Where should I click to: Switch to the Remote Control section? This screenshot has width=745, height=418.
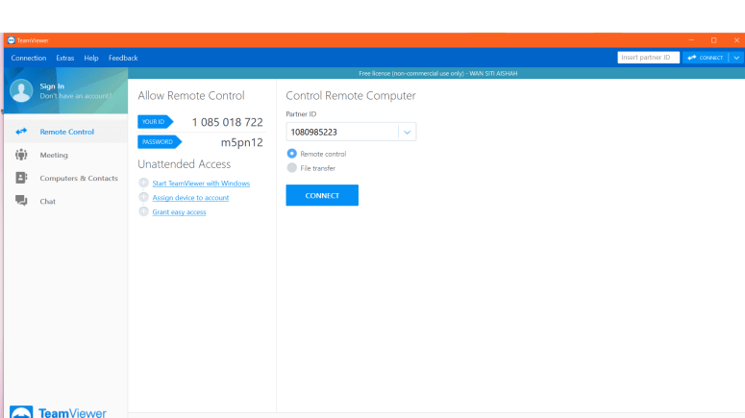pyautogui.click(x=66, y=132)
